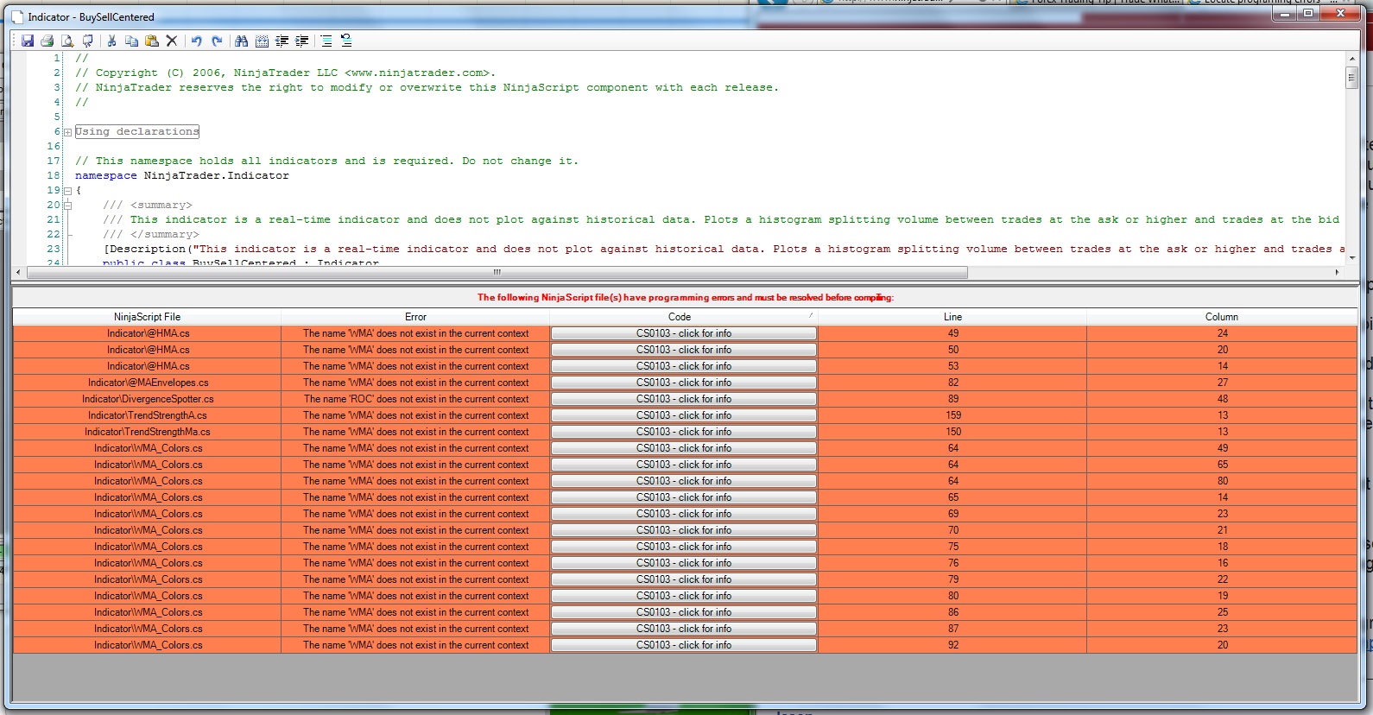The height and width of the screenshot is (715, 1373).
Task: Click the WMA error text for @MAEnvelopes.cs
Action: point(415,383)
